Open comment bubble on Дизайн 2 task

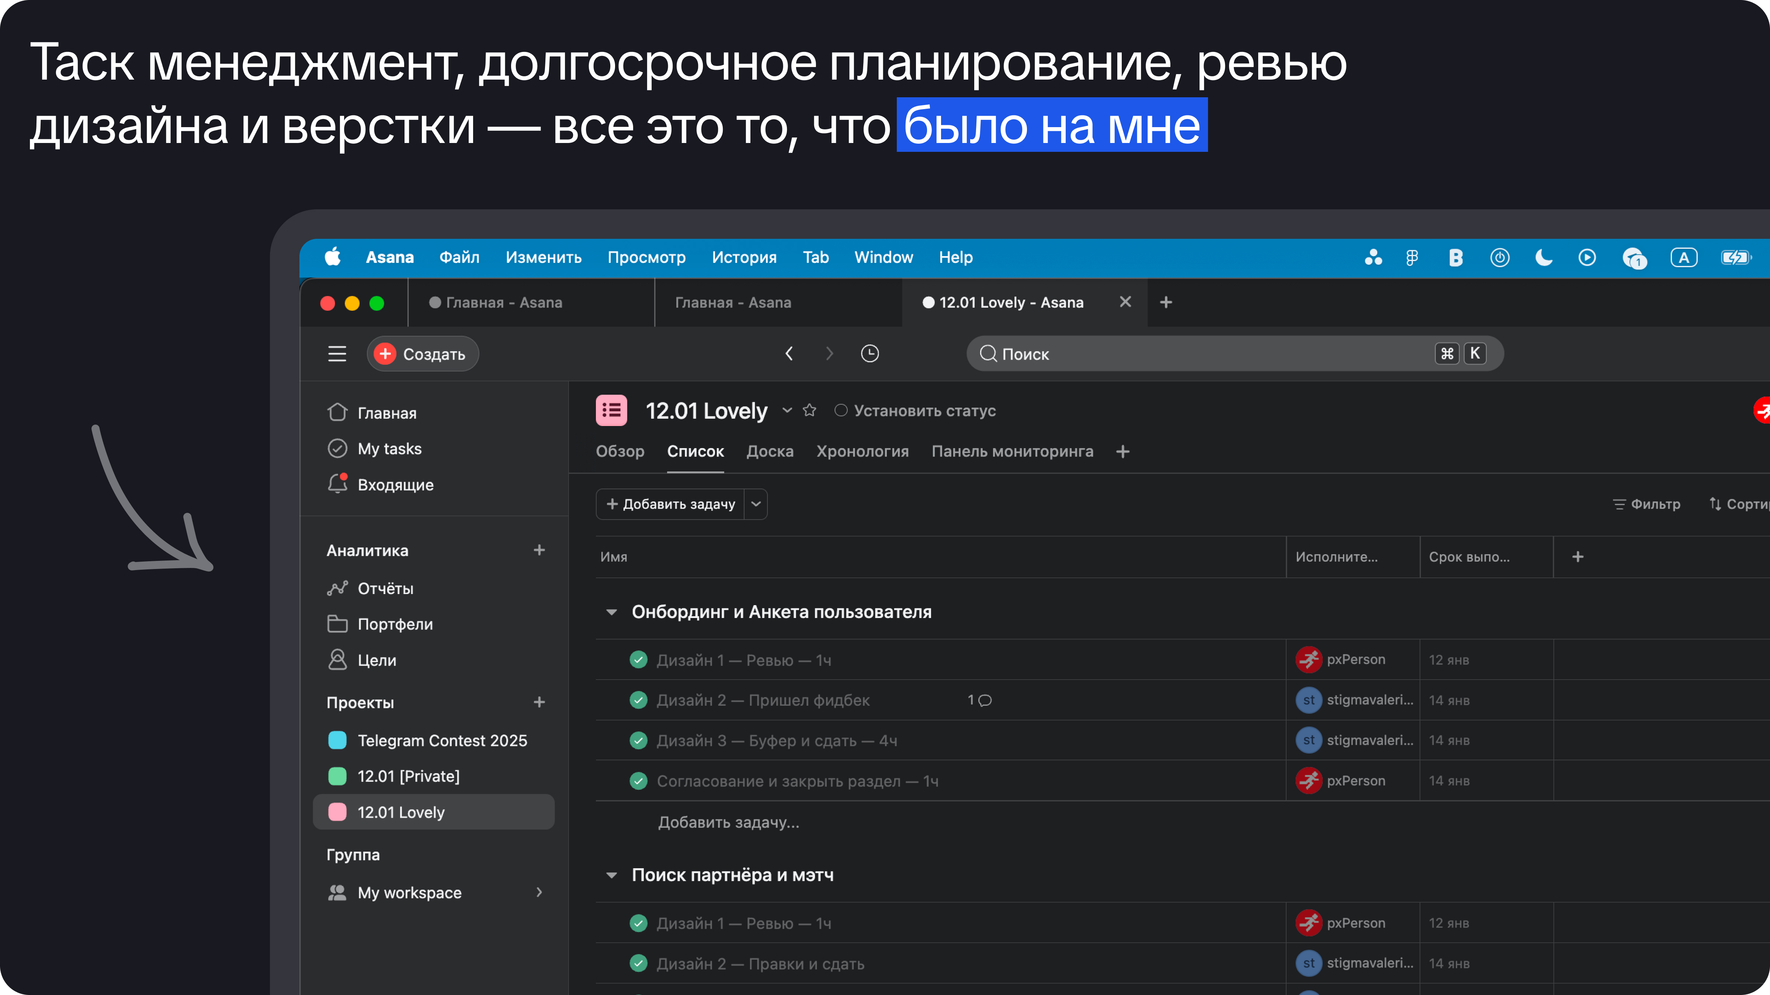[x=985, y=701]
